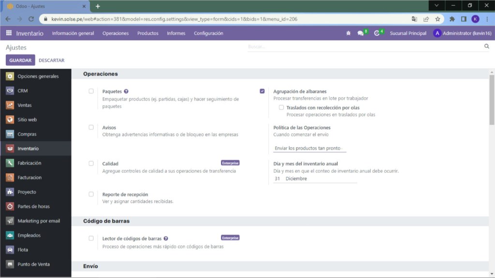
Task: Open the Operaciones menu
Action: tap(116, 33)
